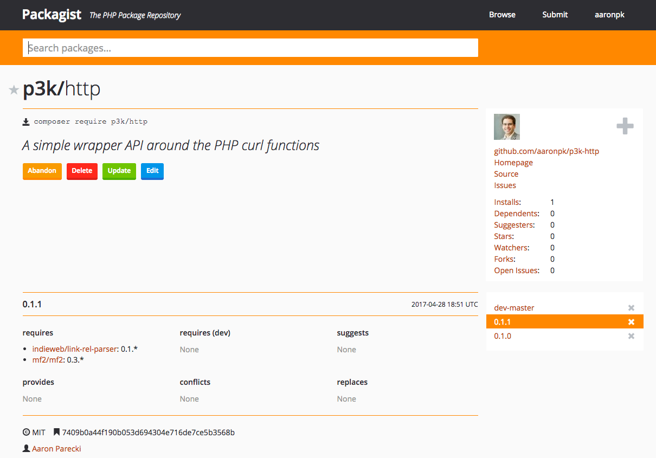Open the Issues link
Screen dimensions: 656x458
point(505,185)
